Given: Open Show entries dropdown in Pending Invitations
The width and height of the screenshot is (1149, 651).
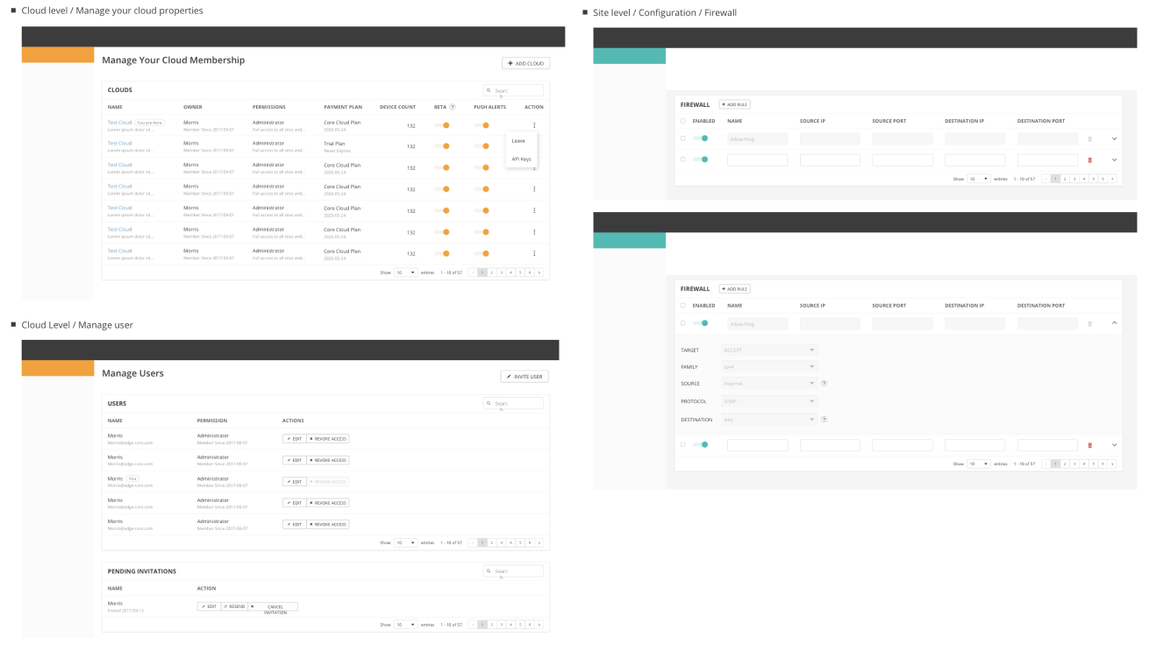Looking at the screenshot, I should click(x=405, y=625).
